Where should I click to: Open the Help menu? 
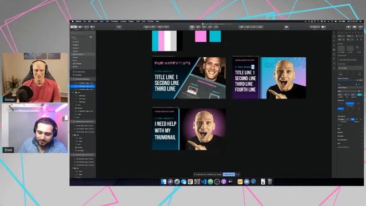[x=157, y=21]
